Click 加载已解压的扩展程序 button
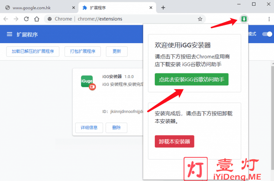The width and height of the screenshot is (274, 181). pyautogui.click(x=33, y=51)
